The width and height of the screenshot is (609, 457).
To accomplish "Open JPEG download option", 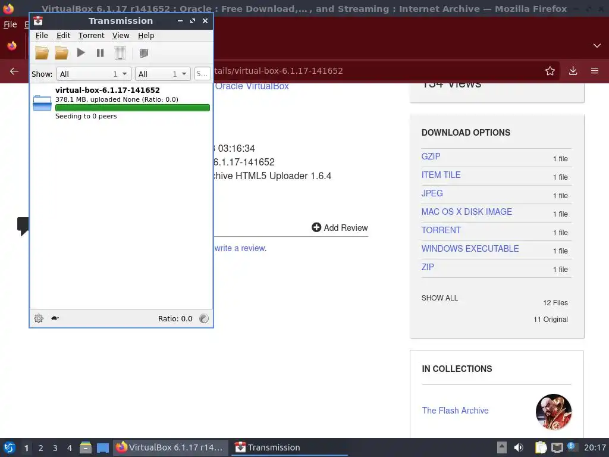I will [432, 193].
